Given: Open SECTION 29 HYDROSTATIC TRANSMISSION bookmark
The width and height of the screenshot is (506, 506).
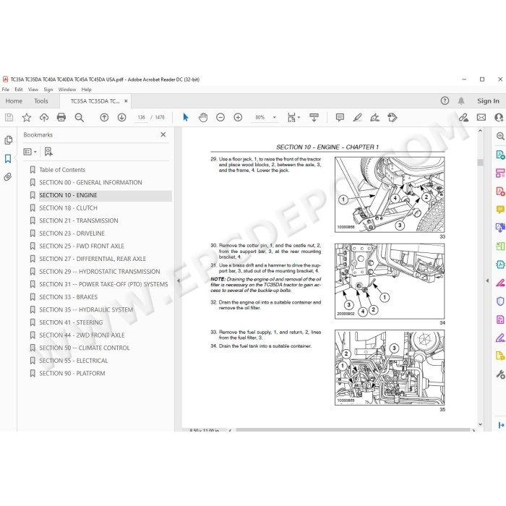Looking at the screenshot, I should pos(100,272).
